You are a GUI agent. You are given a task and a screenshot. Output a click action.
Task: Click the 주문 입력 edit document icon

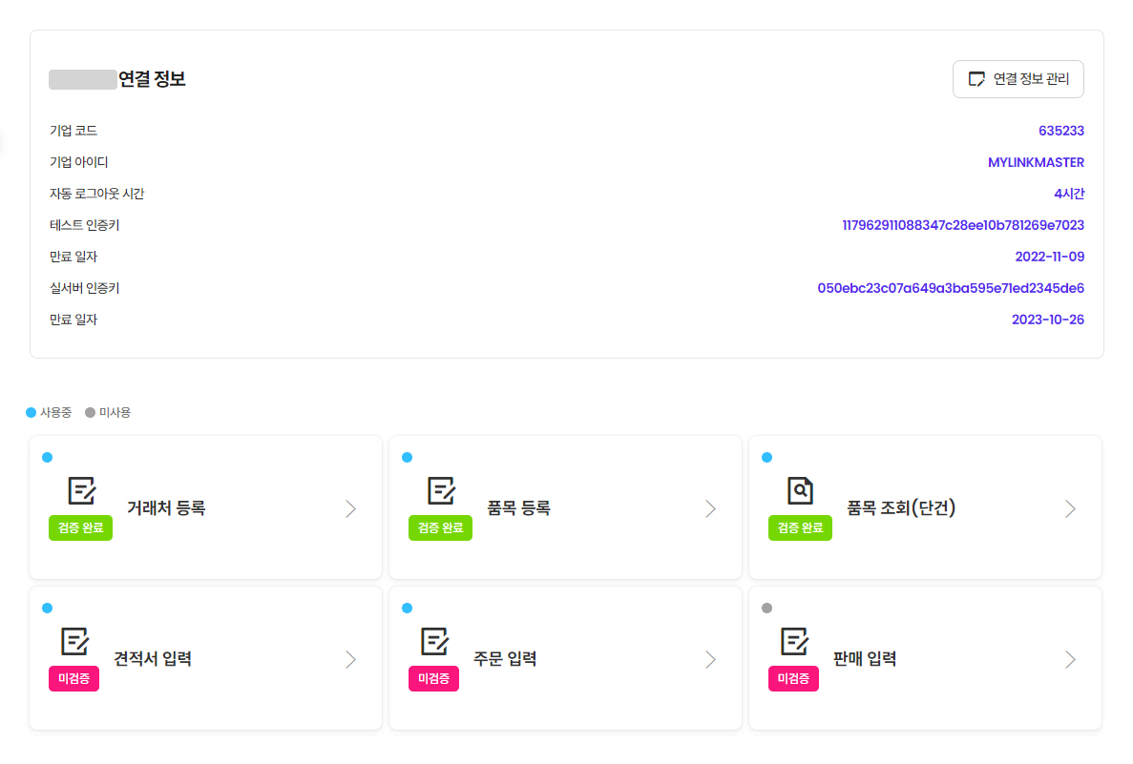click(x=434, y=641)
